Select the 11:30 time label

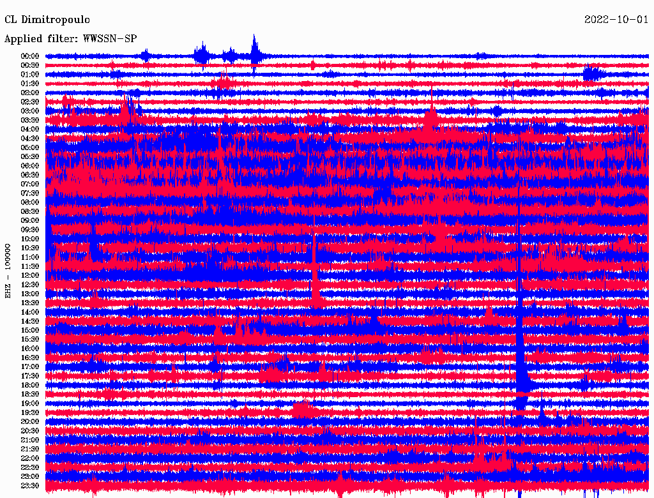[30, 266]
